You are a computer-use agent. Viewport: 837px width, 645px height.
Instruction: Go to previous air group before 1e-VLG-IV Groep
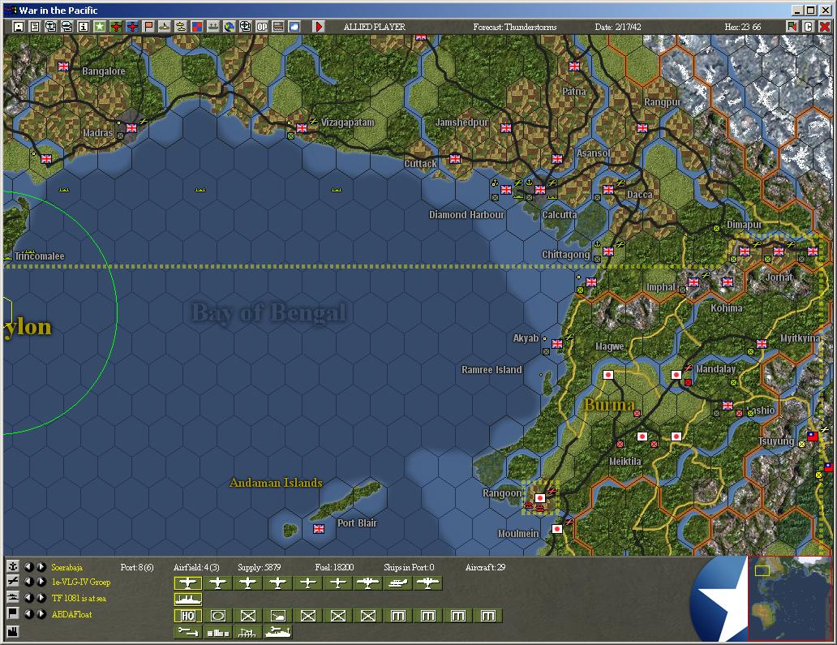click(28, 582)
